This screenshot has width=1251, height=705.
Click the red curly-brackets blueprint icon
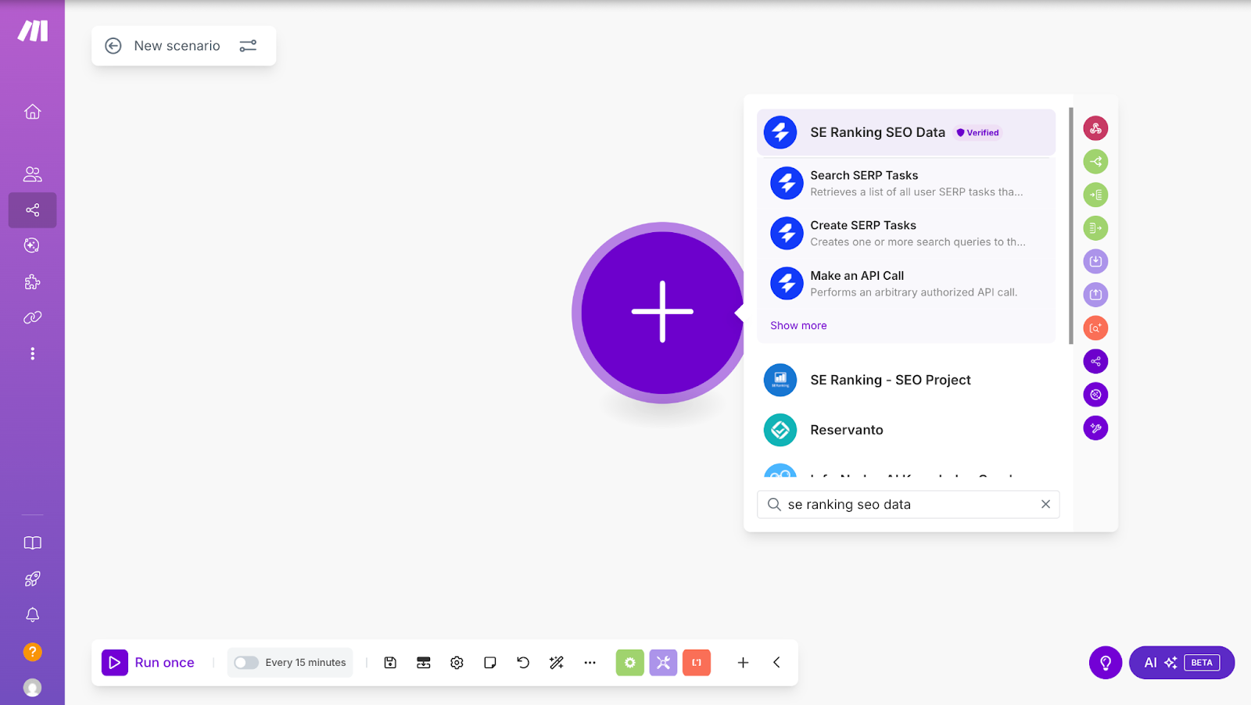coord(696,662)
